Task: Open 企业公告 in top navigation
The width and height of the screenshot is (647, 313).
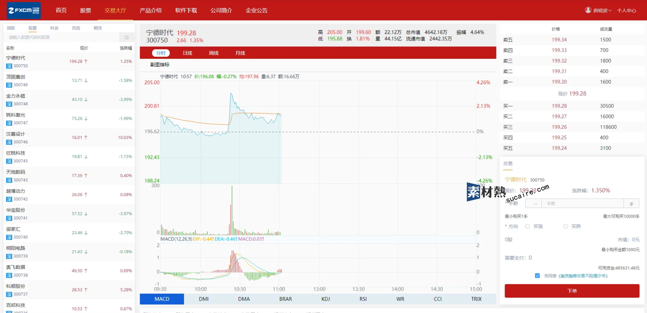Action: (257, 10)
